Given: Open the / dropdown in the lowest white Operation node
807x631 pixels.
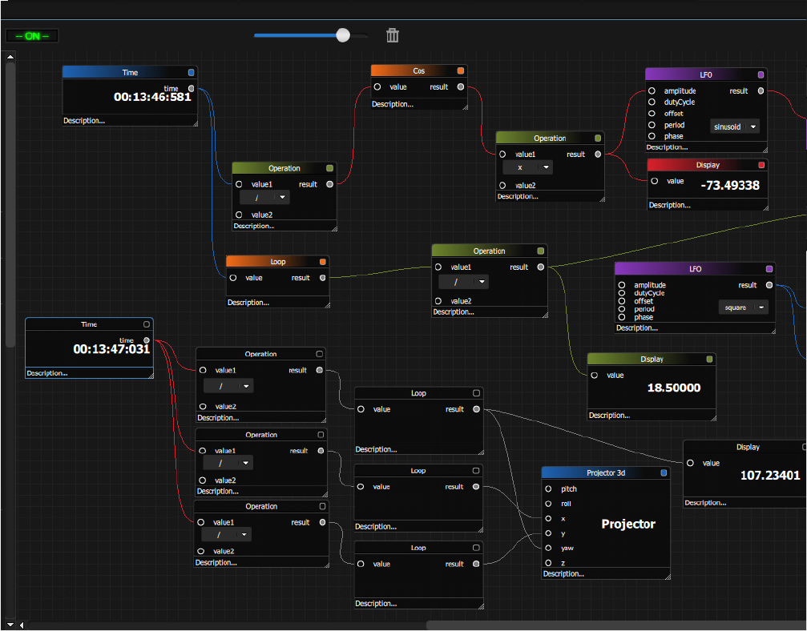Looking at the screenshot, I should (226, 535).
